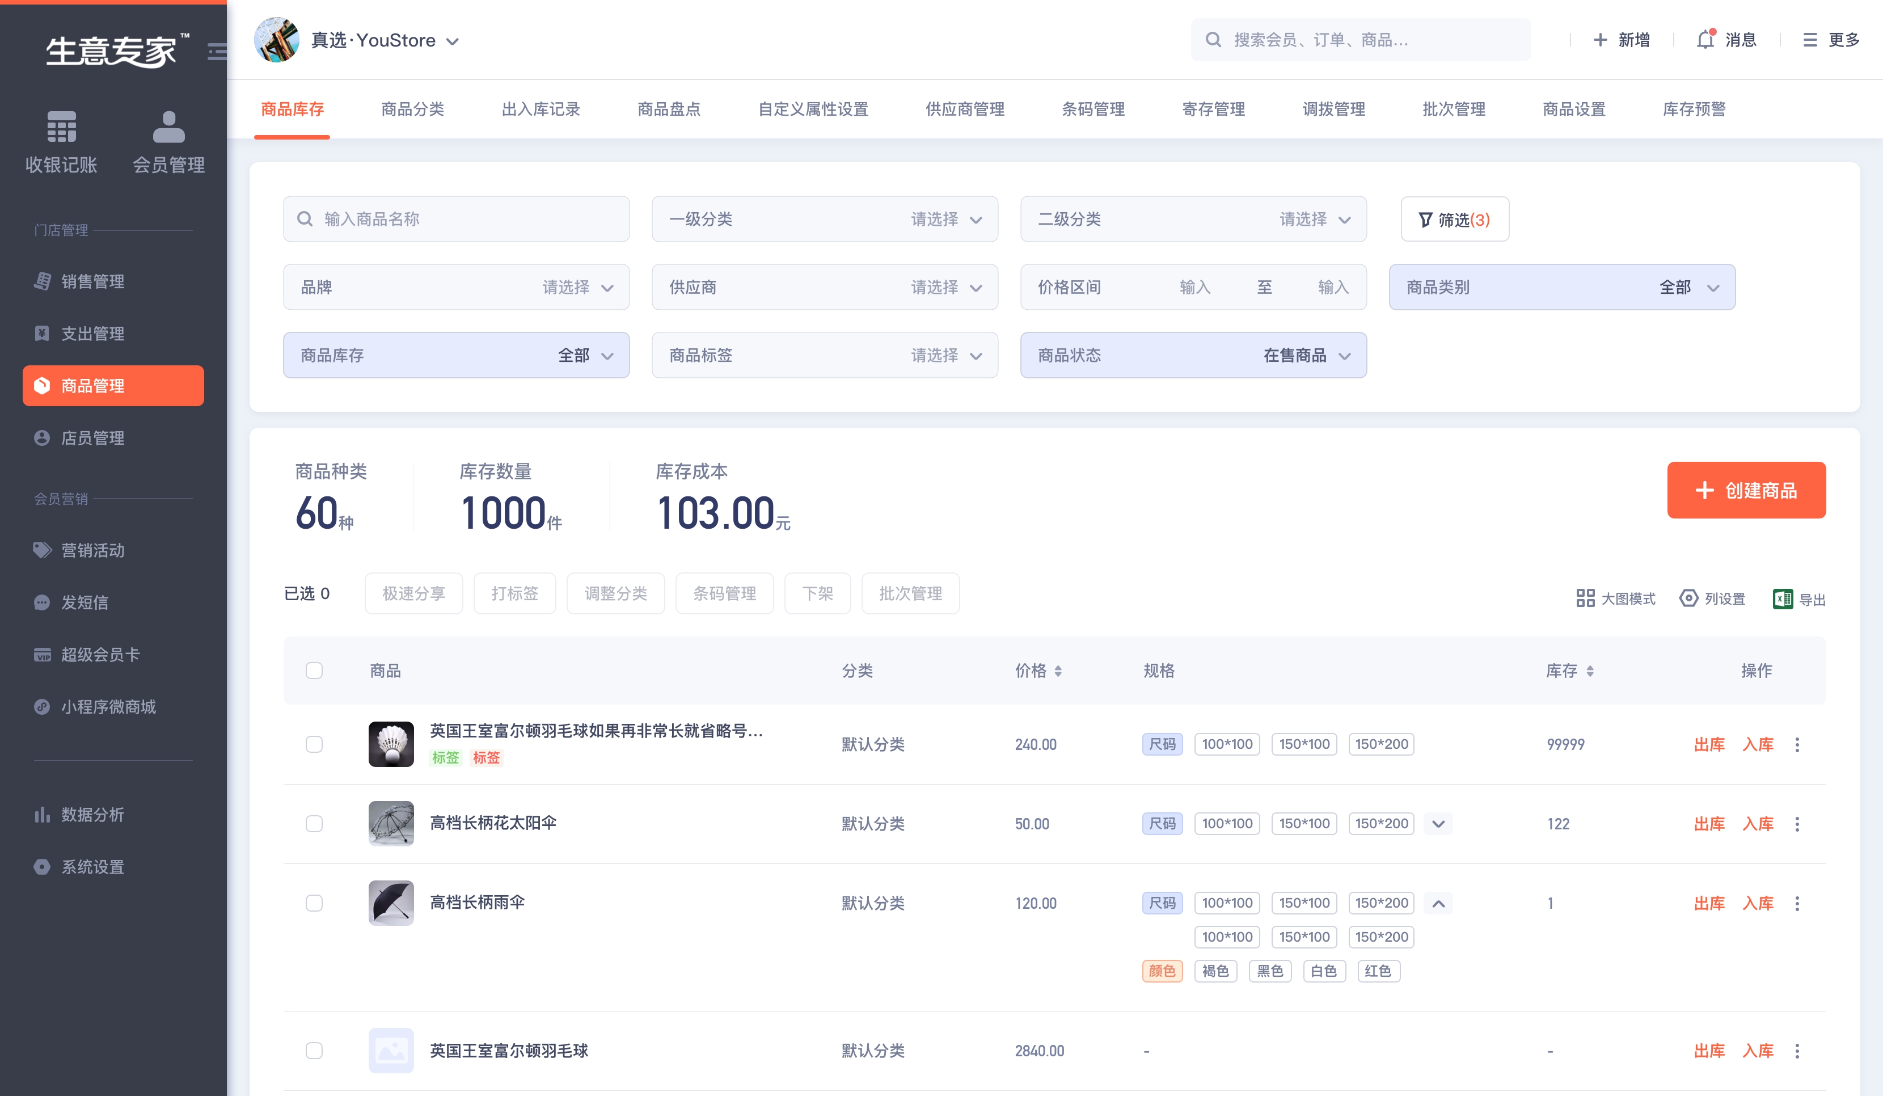Switch to the 出入库记录 tab
Screen dimensions: 1883x1096
click(541, 109)
